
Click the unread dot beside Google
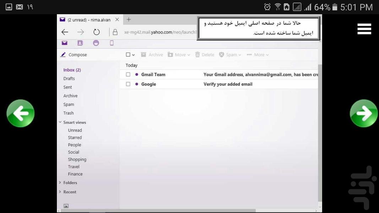pyautogui.click(x=136, y=84)
